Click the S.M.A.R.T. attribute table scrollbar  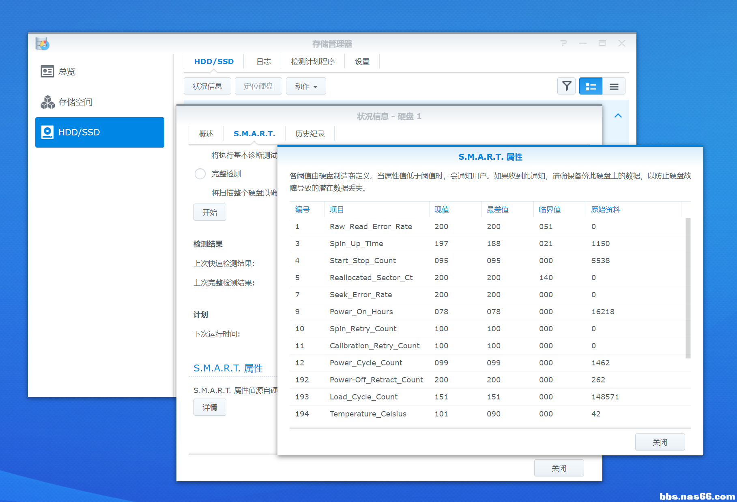688,288
